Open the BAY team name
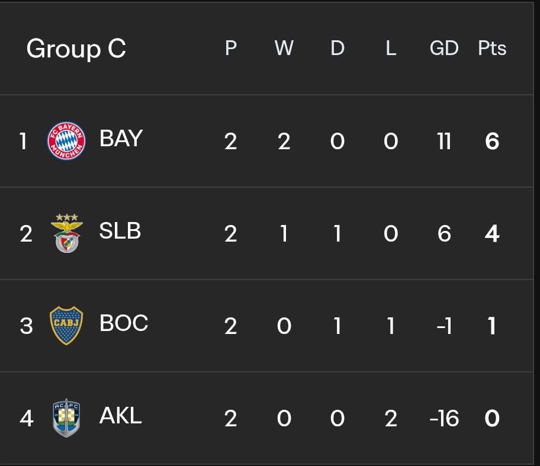Screen dimensions: 540x466 click(121, 139)
